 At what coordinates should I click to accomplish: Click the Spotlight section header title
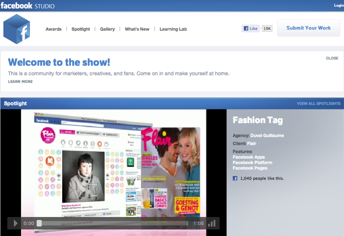coord(15,104)
